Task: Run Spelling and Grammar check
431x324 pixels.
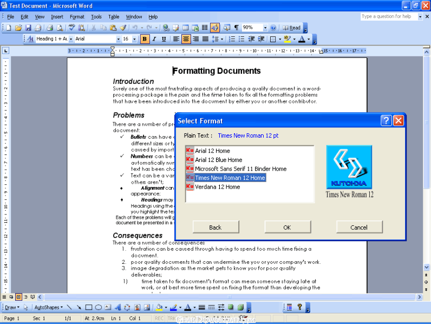Action: [x=71, y=28]
